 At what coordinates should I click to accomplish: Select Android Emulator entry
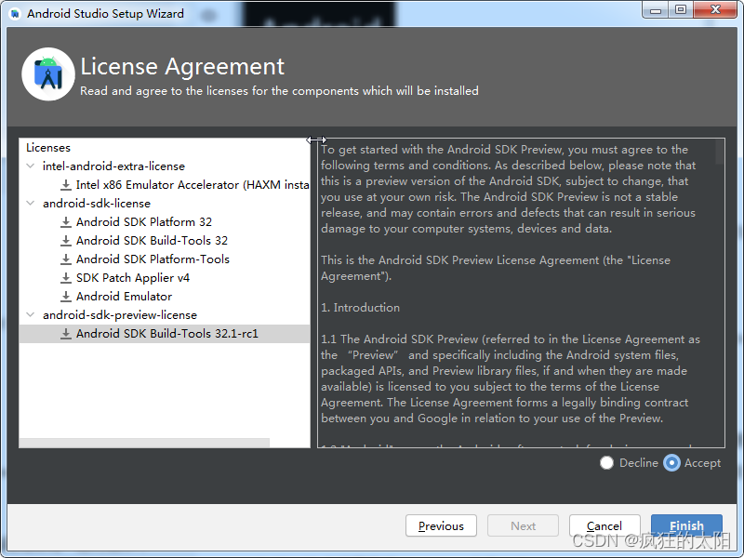[x=124, y=297]
